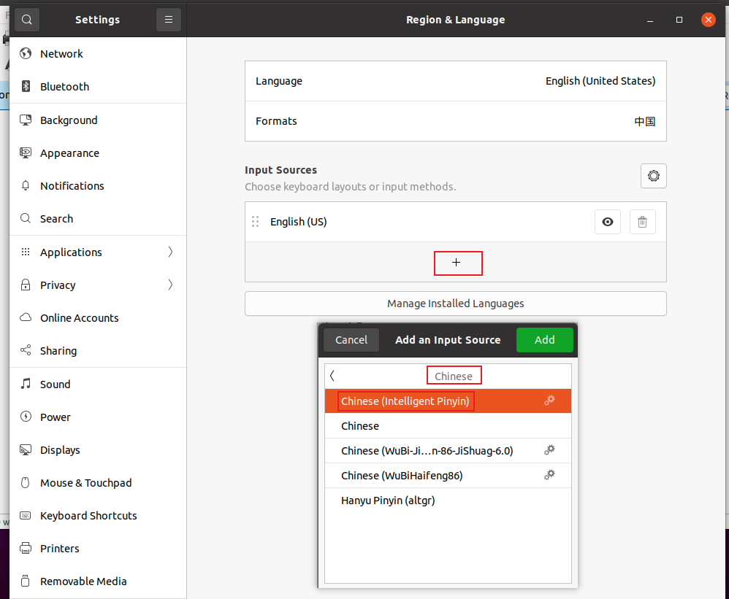Click the Chinese search input field

click(454, 375)
